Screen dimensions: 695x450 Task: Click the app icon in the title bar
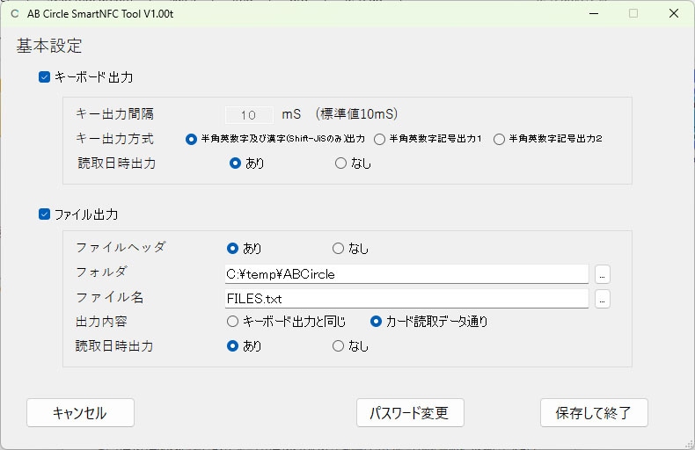[x=14, y=13]
